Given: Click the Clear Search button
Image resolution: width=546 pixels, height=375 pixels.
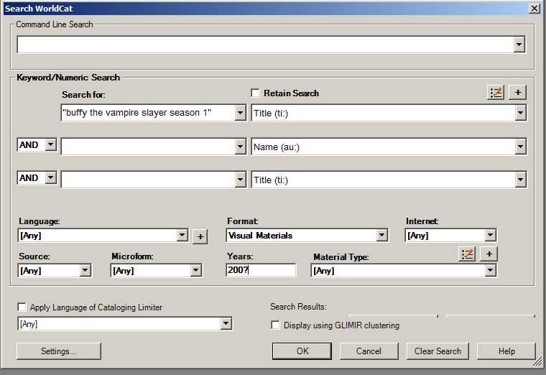Looking at the screenshot, I should click(438, 351).
